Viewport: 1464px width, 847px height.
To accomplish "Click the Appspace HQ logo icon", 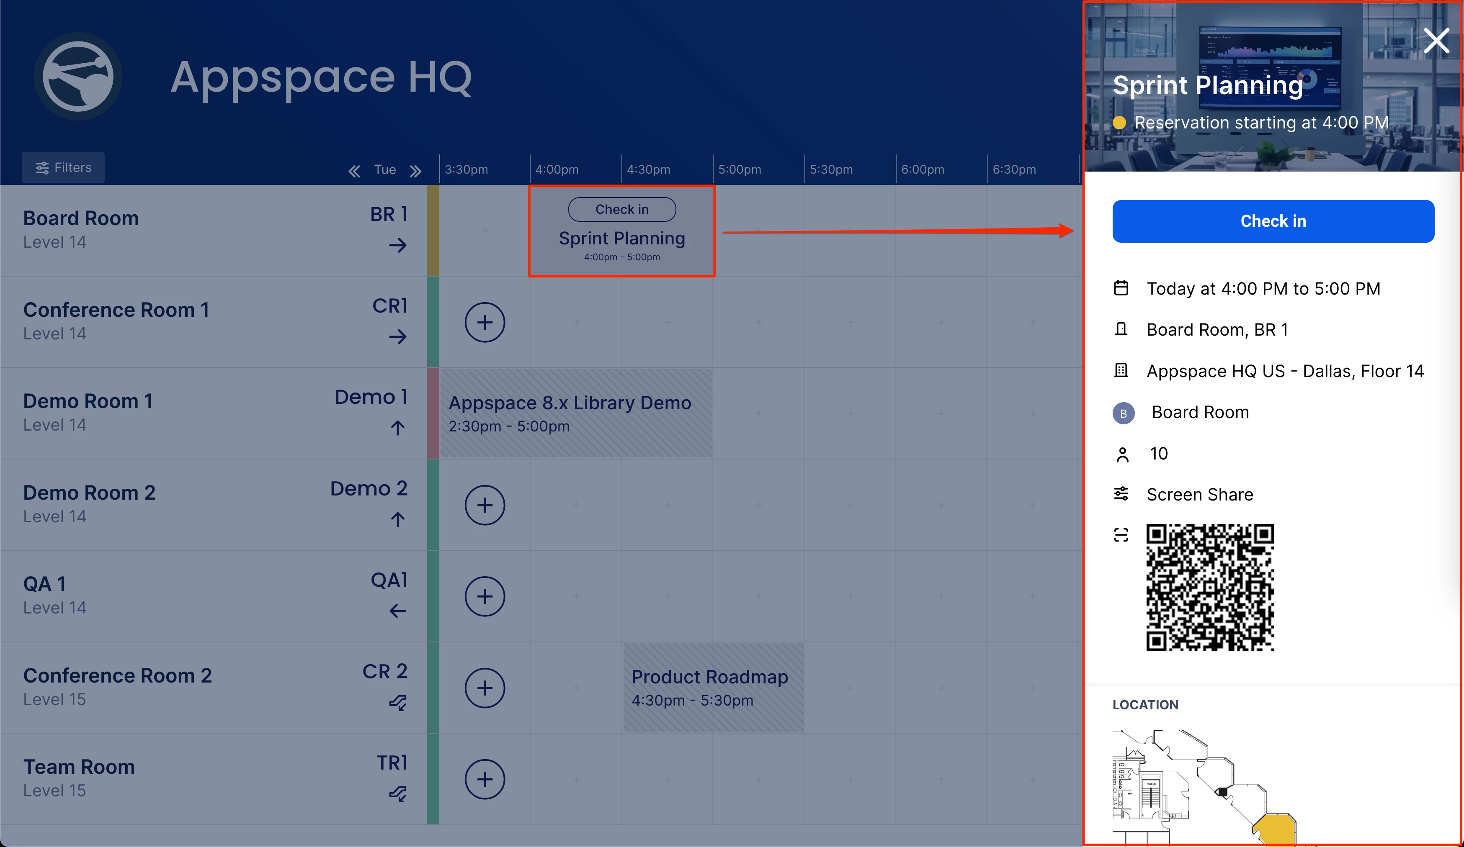I will point(78,76).
